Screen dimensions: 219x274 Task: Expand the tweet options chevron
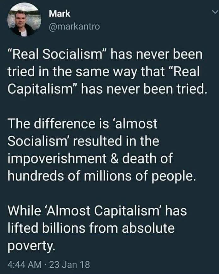(215, 12)
